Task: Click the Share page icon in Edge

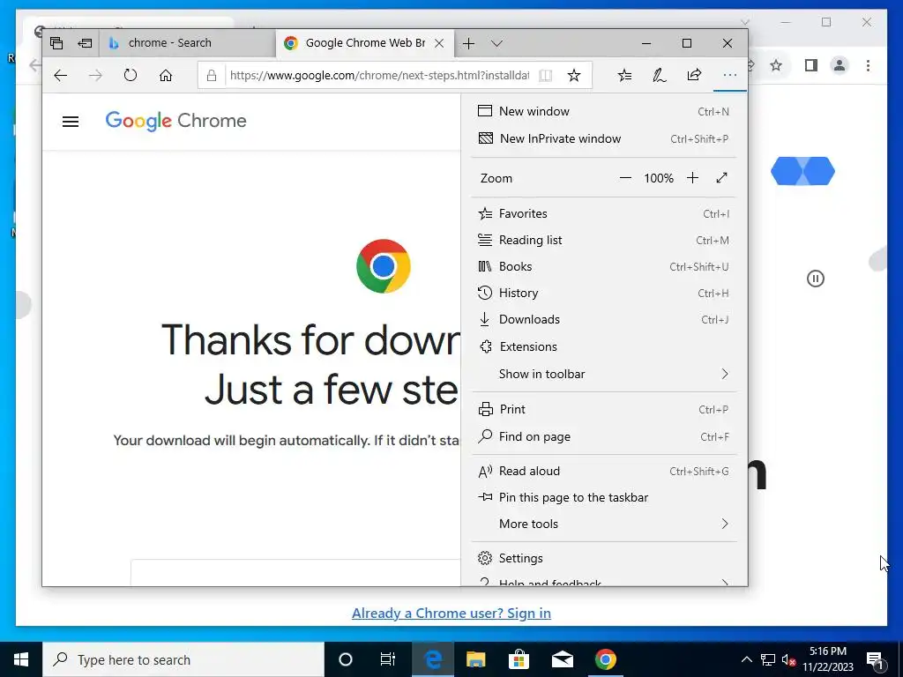Action: (694, 75)
